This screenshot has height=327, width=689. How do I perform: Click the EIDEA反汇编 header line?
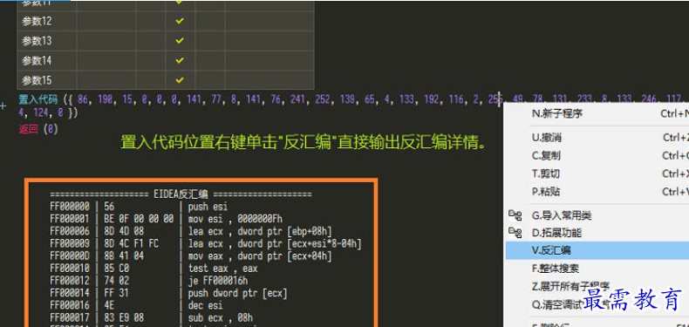coord(181,194)
